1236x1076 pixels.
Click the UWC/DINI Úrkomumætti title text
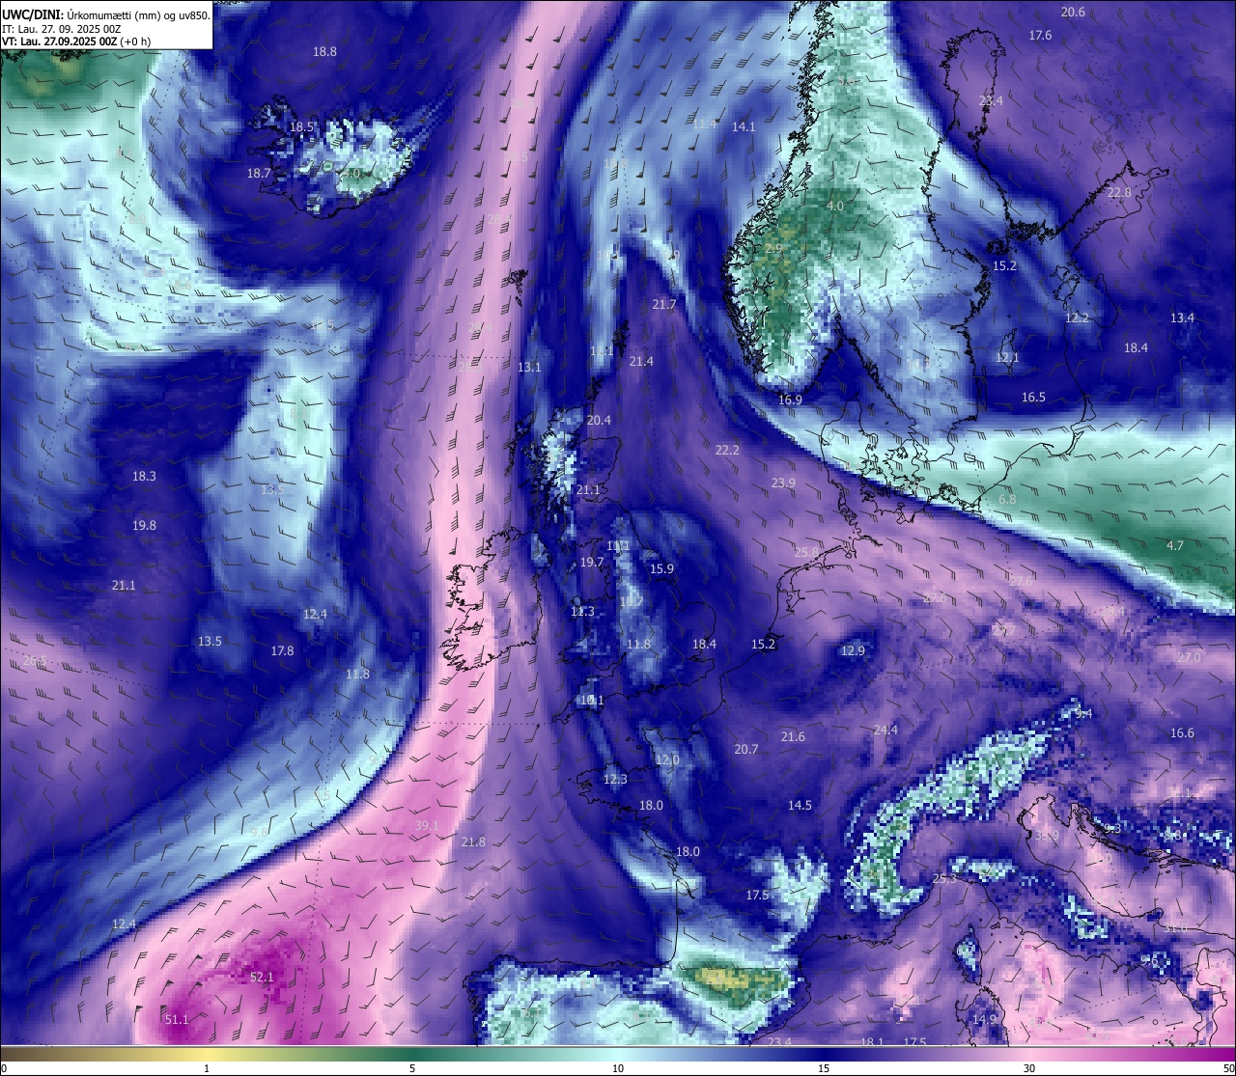coord(106,14)
